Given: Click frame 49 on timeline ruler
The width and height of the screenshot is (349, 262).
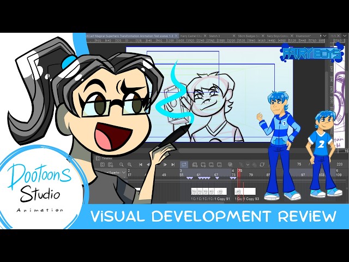Looking at the screenshot, I should (x=164, y=175).
